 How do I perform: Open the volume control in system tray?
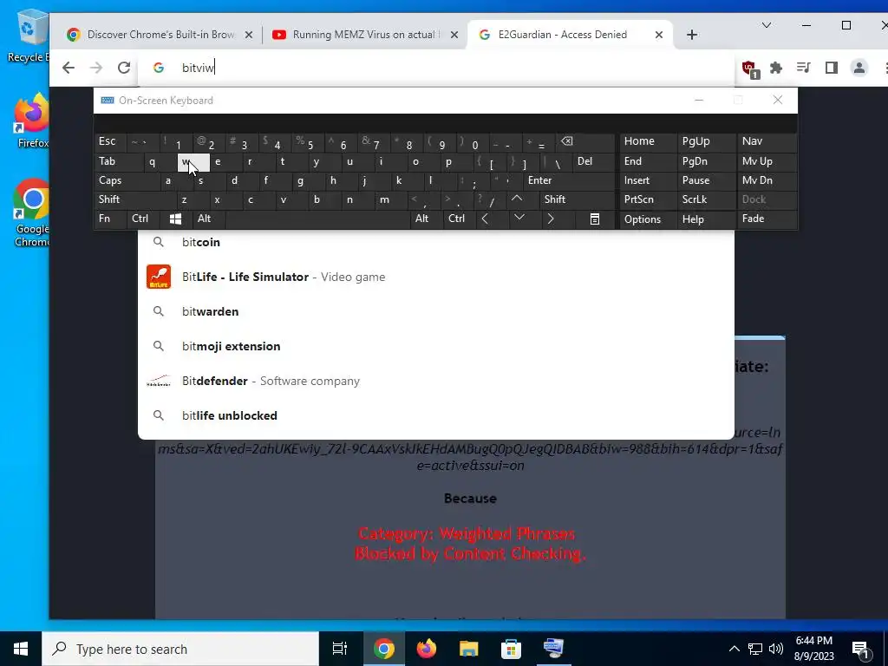[x=776, y=649]
